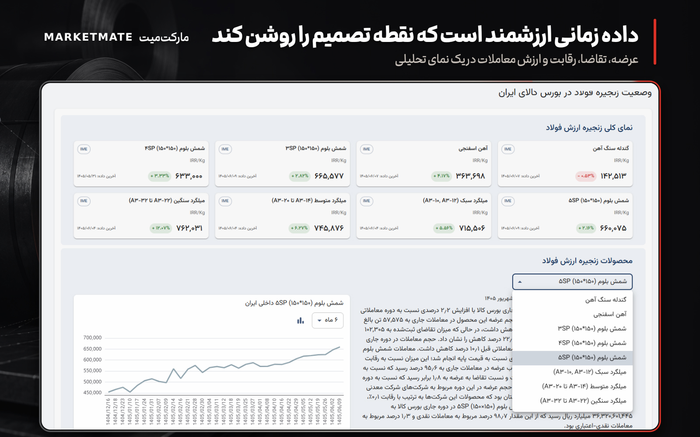Click the نمای کلی زنجیره ارزش فولاد heading
The image size is (700, 437).
tap(589, 128)
